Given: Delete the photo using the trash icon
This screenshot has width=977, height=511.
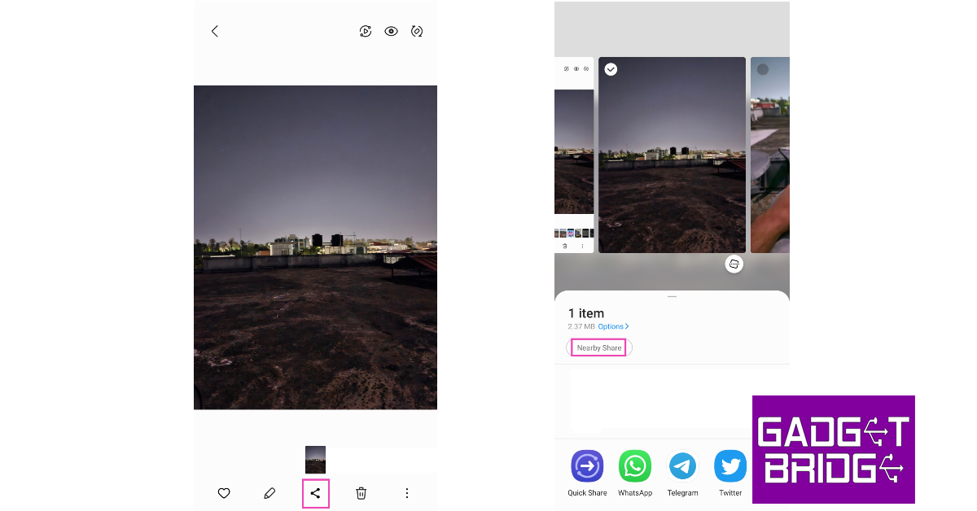Looking at the screenshot, I should point(361,493).
